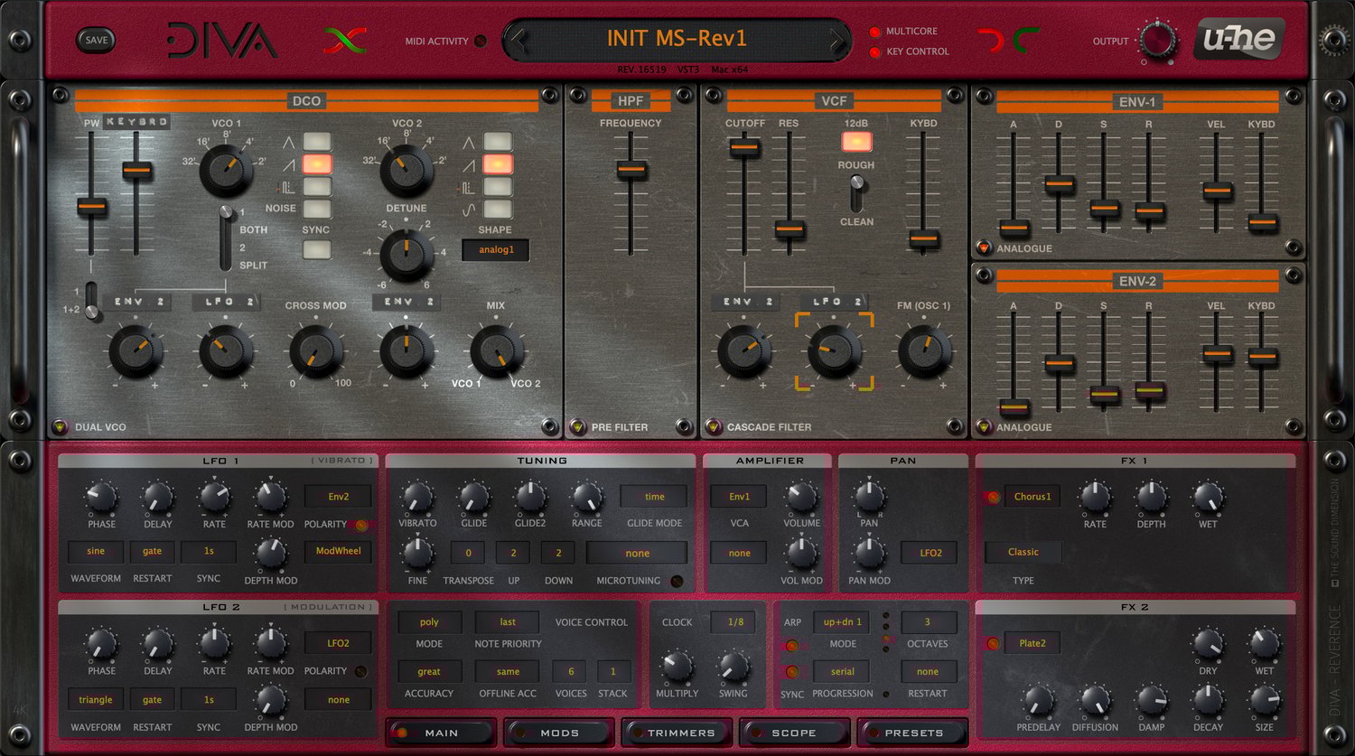Screen dimensions: 1355x756
Task: Click the ENV-1 Decay slider handle
Action: tap(1059, 184)
